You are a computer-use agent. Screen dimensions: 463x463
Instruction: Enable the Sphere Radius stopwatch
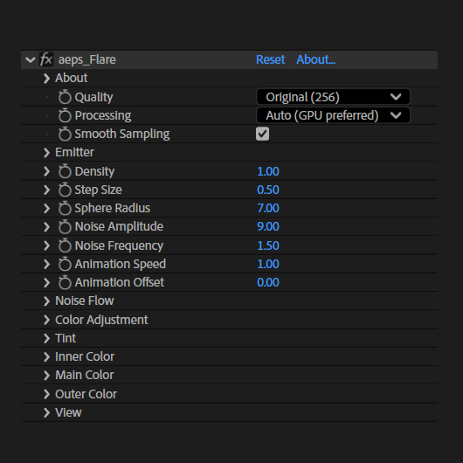coord(65,208)
